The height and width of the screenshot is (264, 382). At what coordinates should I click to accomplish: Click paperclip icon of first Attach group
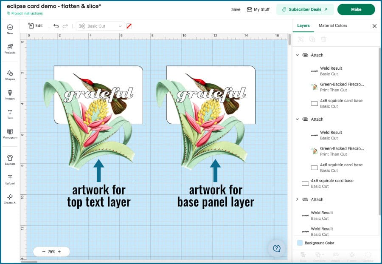[305, 55]
